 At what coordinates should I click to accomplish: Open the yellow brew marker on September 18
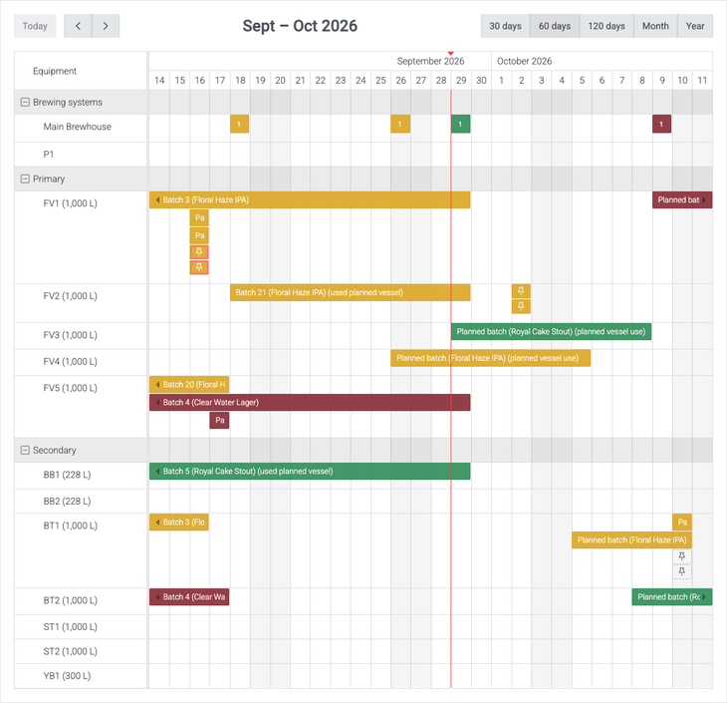239,124
